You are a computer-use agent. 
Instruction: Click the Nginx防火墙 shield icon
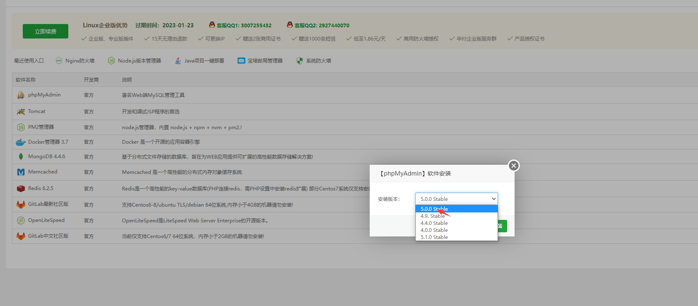pos(59,61)
